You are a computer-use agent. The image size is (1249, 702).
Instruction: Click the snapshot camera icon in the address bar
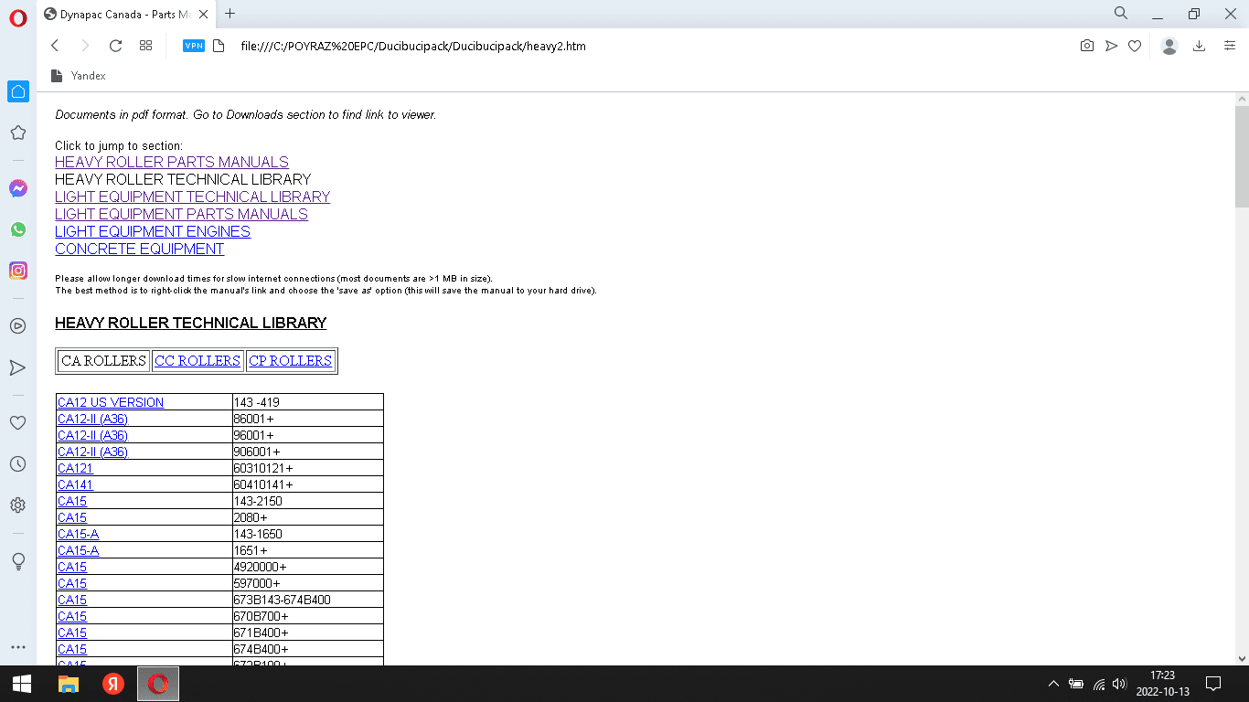click(x=1086, y=46)
